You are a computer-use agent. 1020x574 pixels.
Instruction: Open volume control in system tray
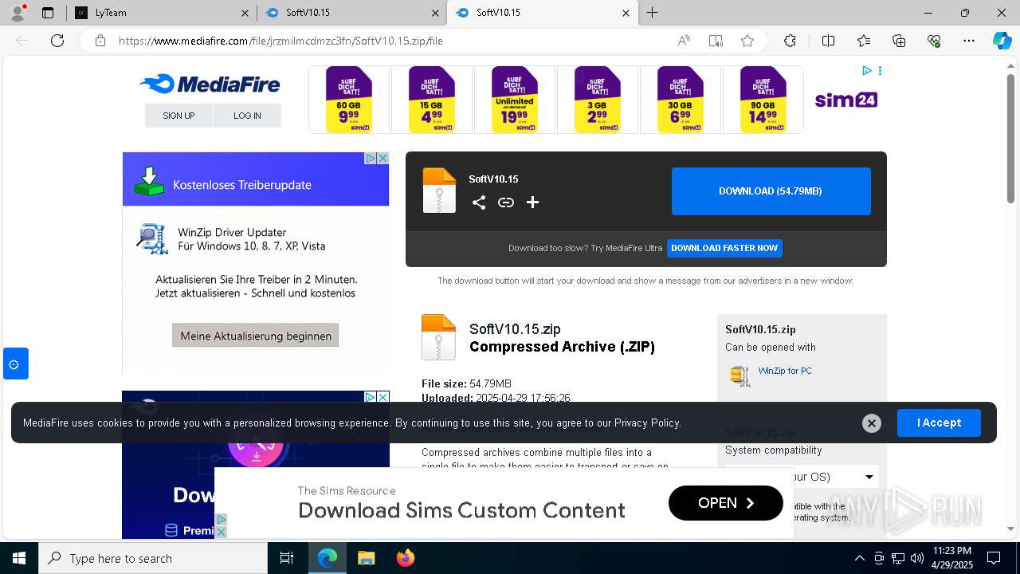[917, 558]
